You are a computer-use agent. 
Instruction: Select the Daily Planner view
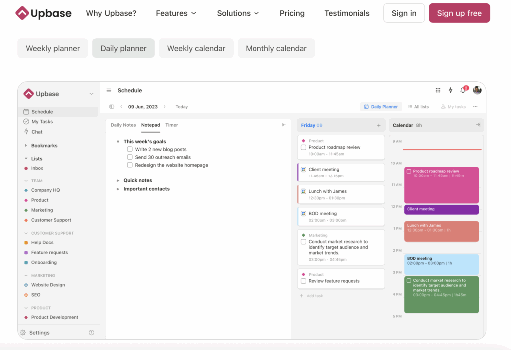coord(381,107)
